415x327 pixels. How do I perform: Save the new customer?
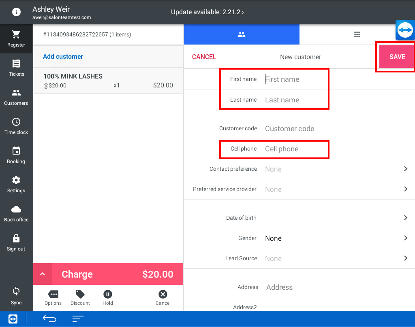pyautogui.click(x=397, y=57)
